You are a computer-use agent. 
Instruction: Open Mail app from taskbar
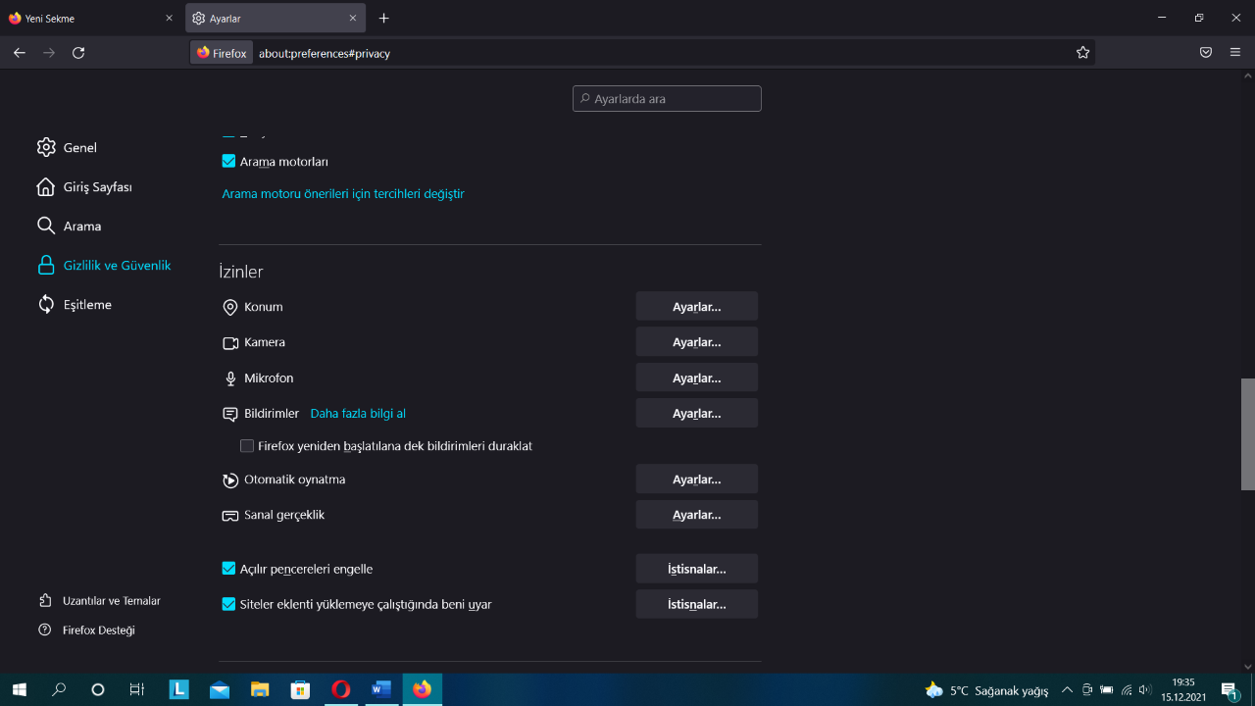click(220, 689)
